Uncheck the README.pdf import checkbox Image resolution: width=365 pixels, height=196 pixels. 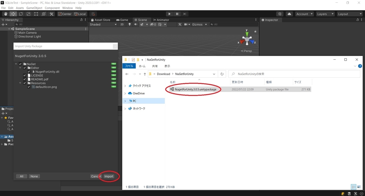tap(25, 79)
